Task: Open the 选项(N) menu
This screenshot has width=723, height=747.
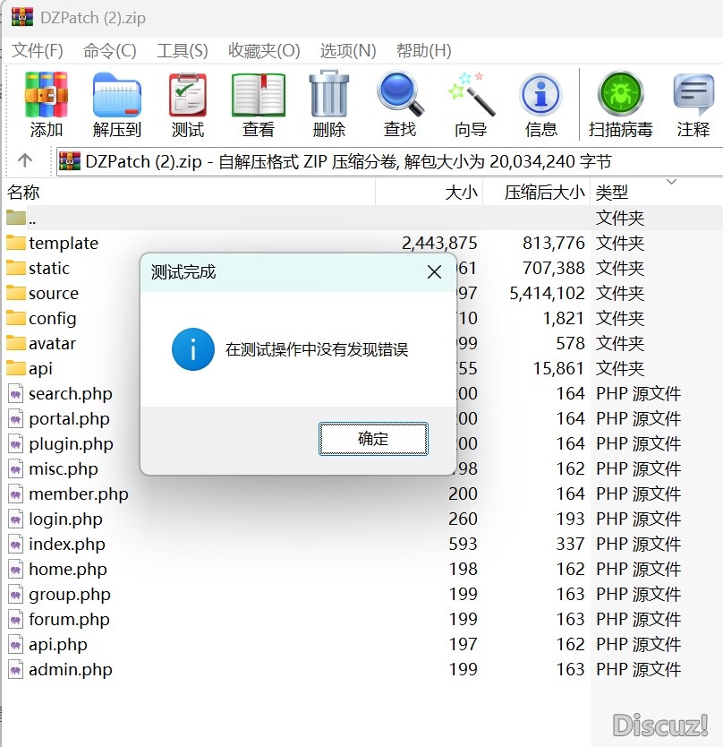Action: click(348, 50)
